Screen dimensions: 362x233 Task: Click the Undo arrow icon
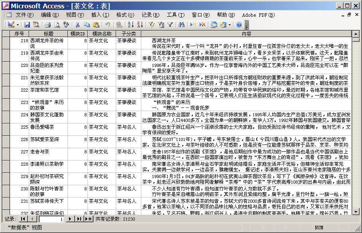click(108, 24)
